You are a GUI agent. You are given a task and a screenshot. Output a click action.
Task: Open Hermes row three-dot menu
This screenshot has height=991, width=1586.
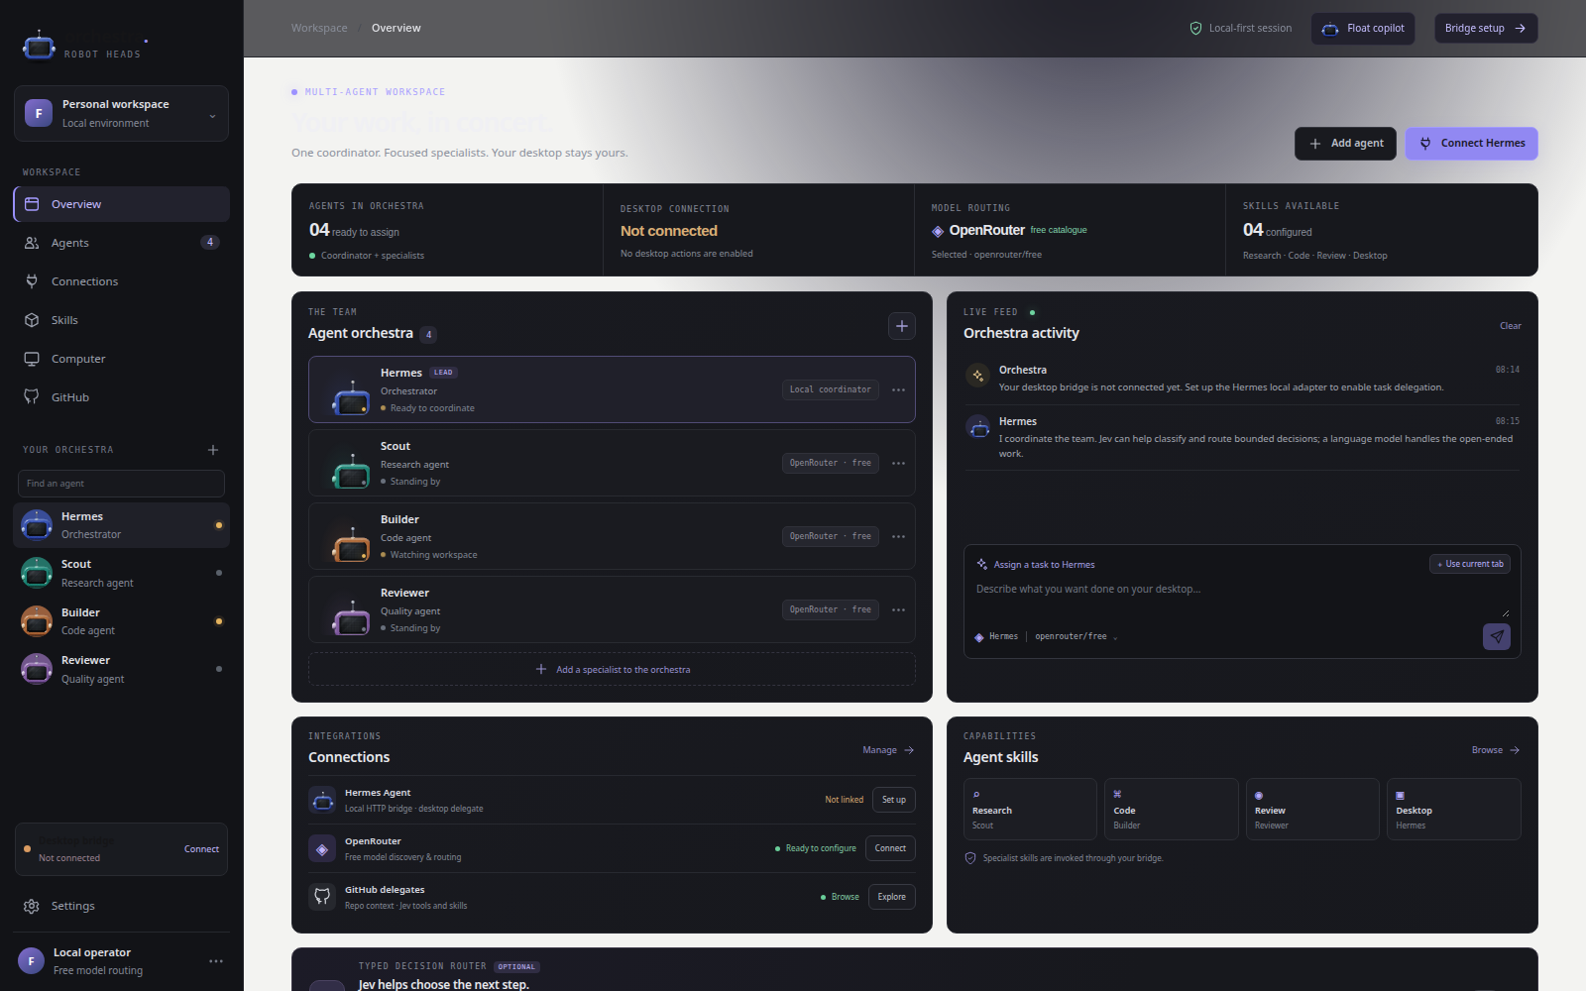[x=898, y=389]
